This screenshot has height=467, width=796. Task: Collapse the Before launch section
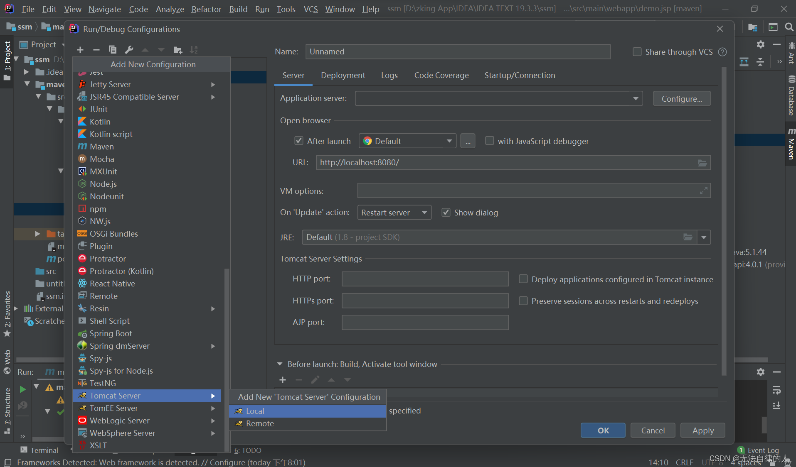point(280,364)
